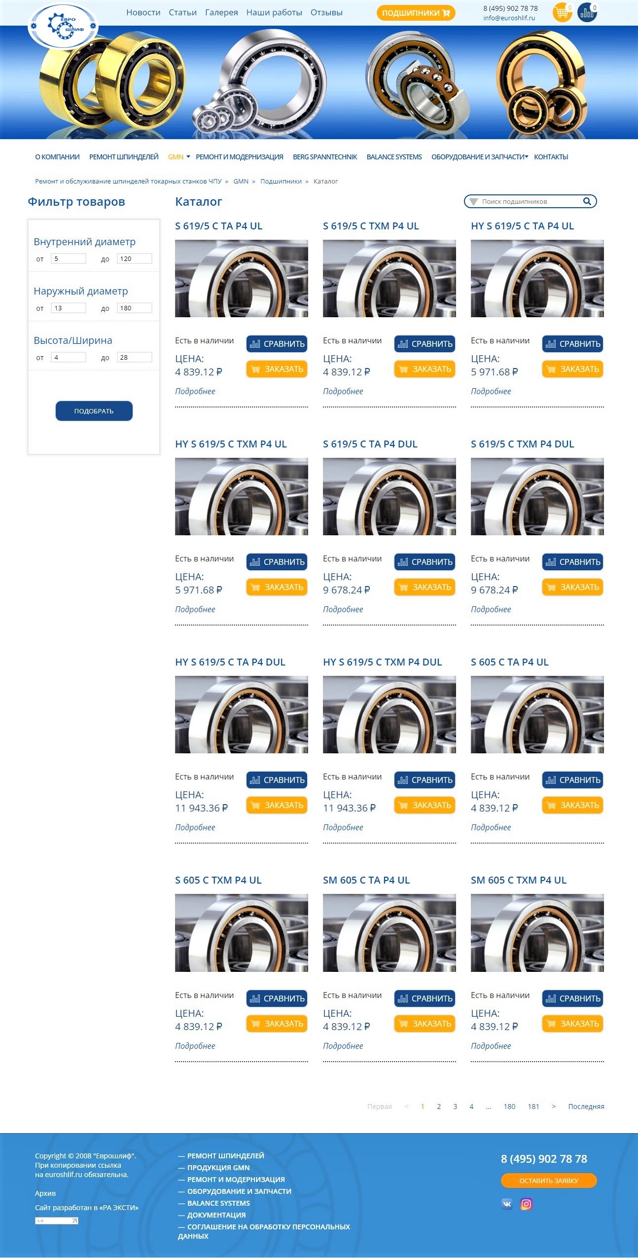Click the counter badge in footer
The width and height of the screenshot is (638, 1258).
coord(56,1221)
